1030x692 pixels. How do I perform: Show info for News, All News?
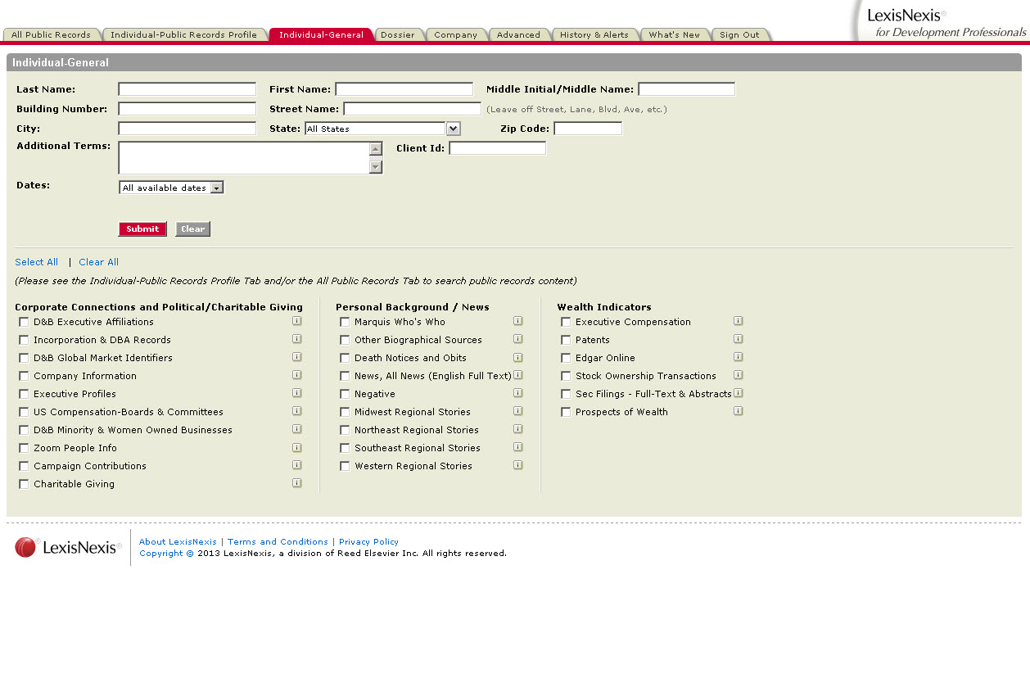pyautogui.click(x=517, y=375)
